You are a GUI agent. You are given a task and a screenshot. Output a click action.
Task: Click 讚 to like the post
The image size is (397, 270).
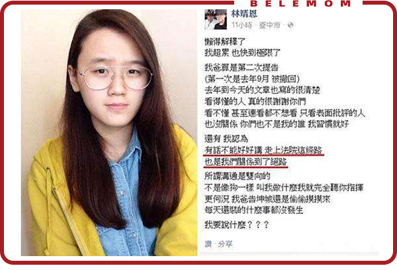[208, 244]
